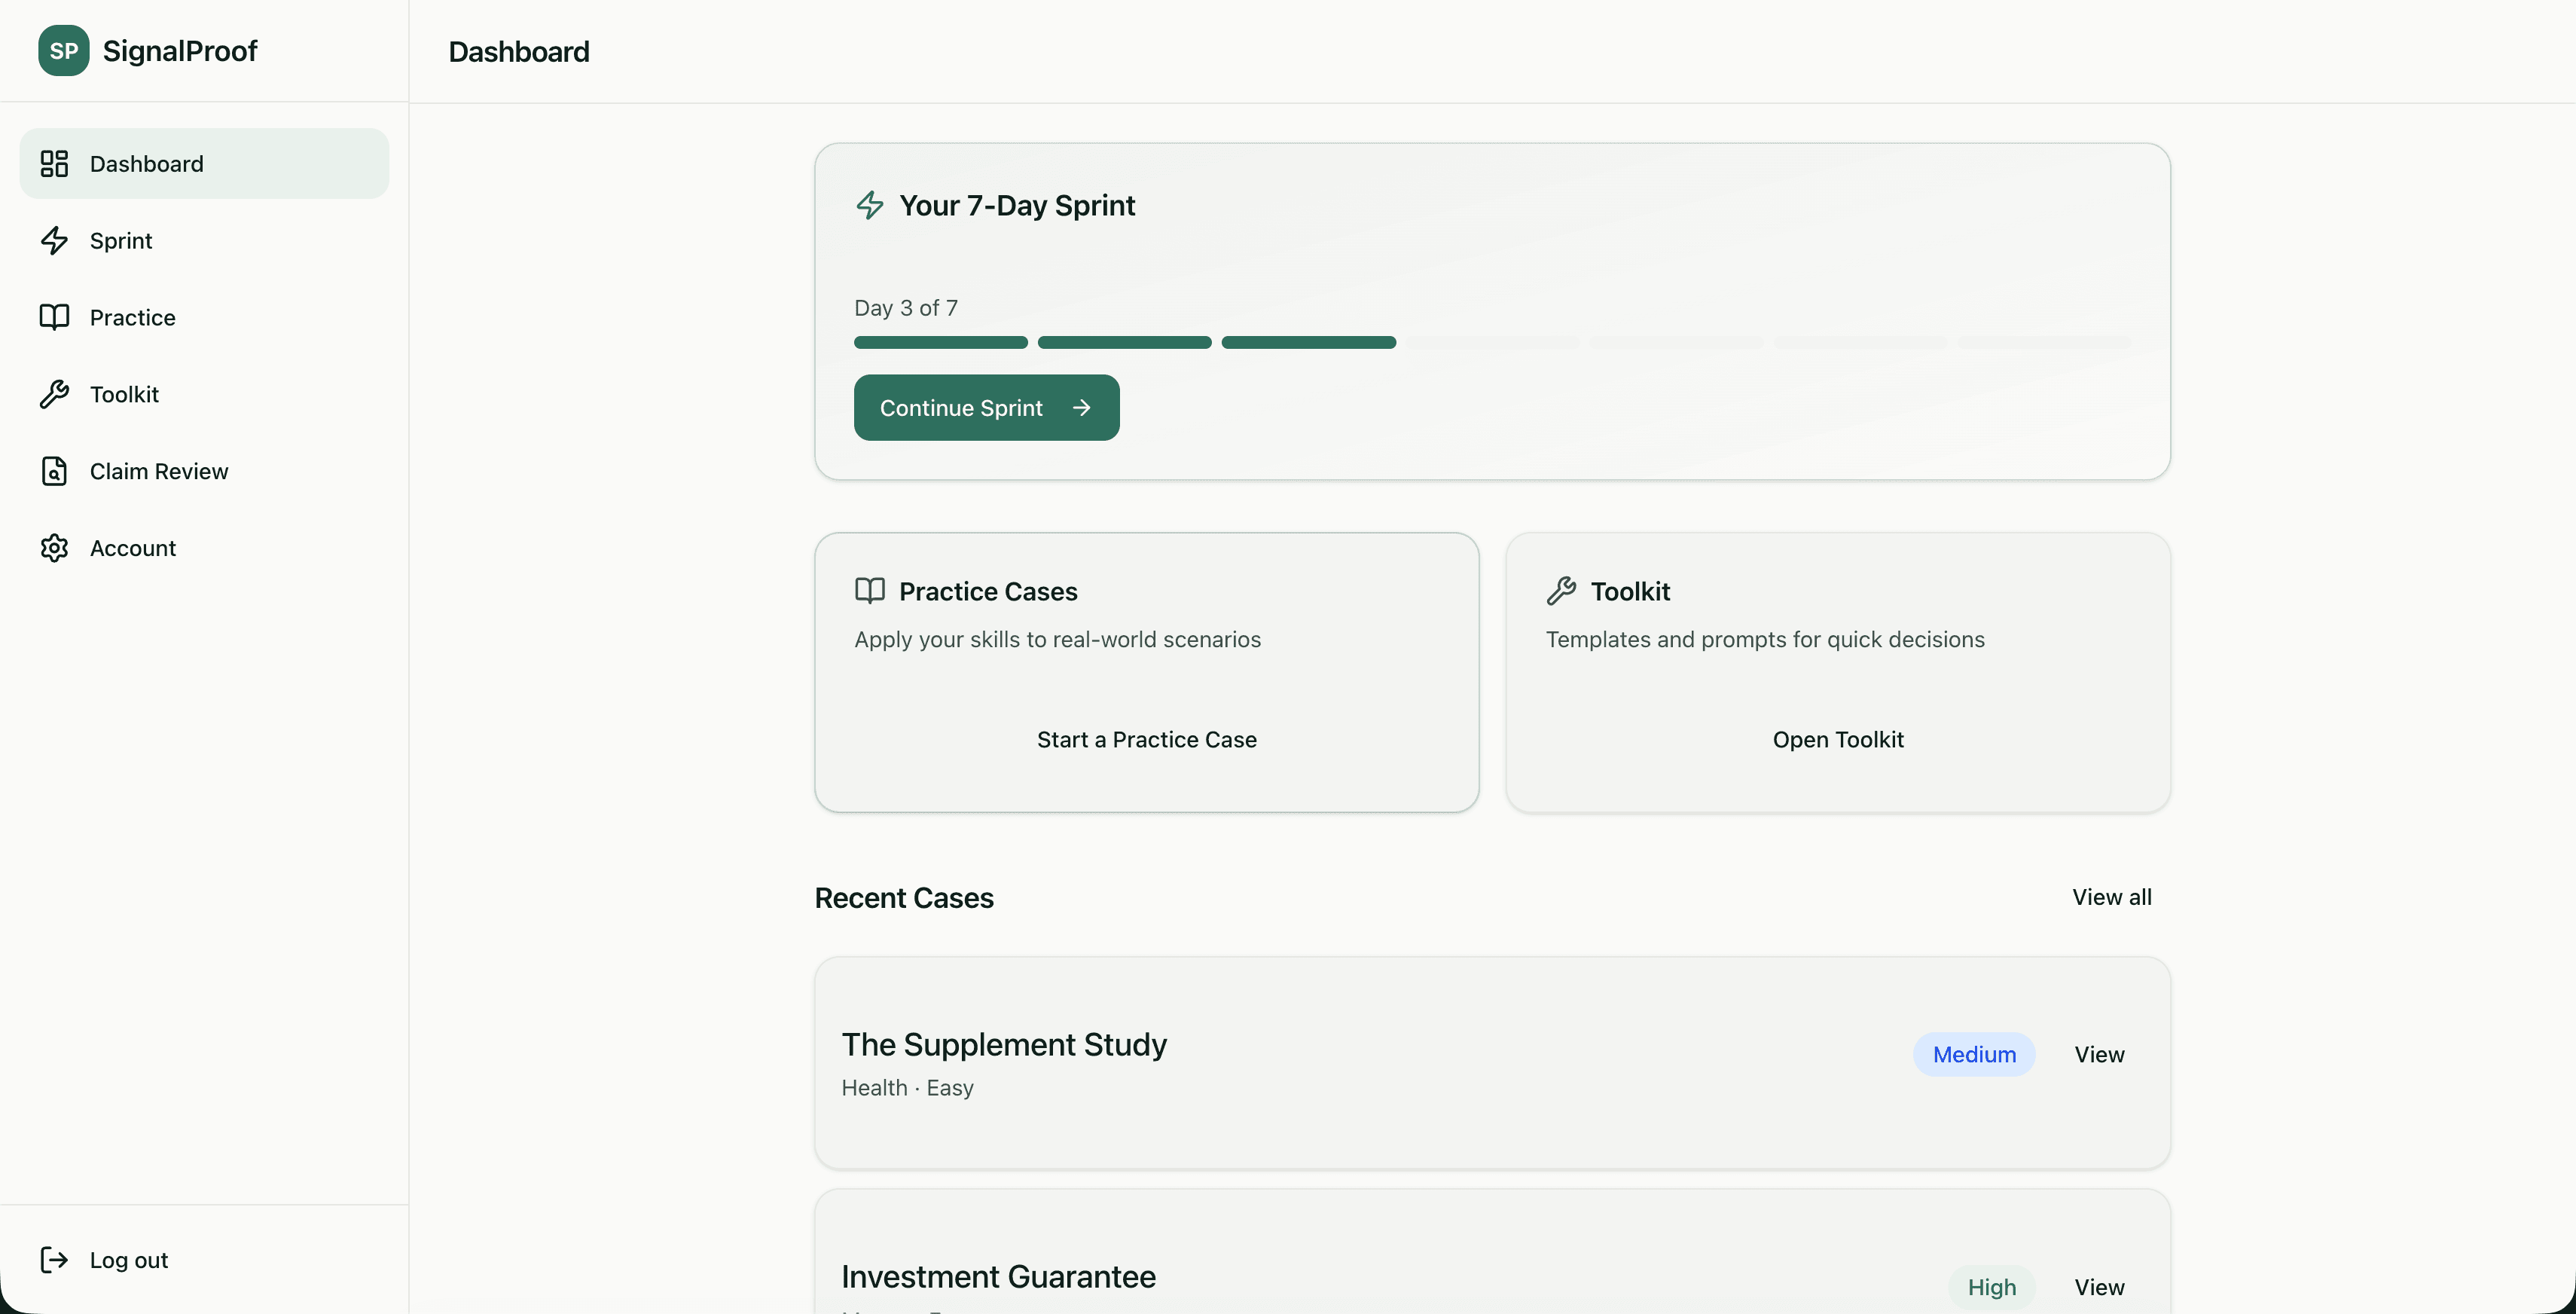
Task: Click the third sprint progress bar segment
Action: (1308, 342)
